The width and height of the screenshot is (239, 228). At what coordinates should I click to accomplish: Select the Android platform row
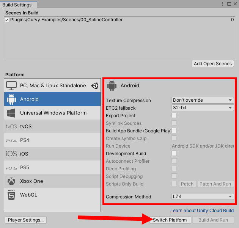point(52,99)
